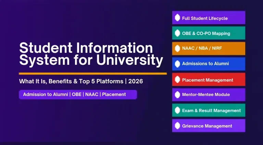Click the Student Information System for University title
Viewport: 263px width, 145px height.
[91, 54]
